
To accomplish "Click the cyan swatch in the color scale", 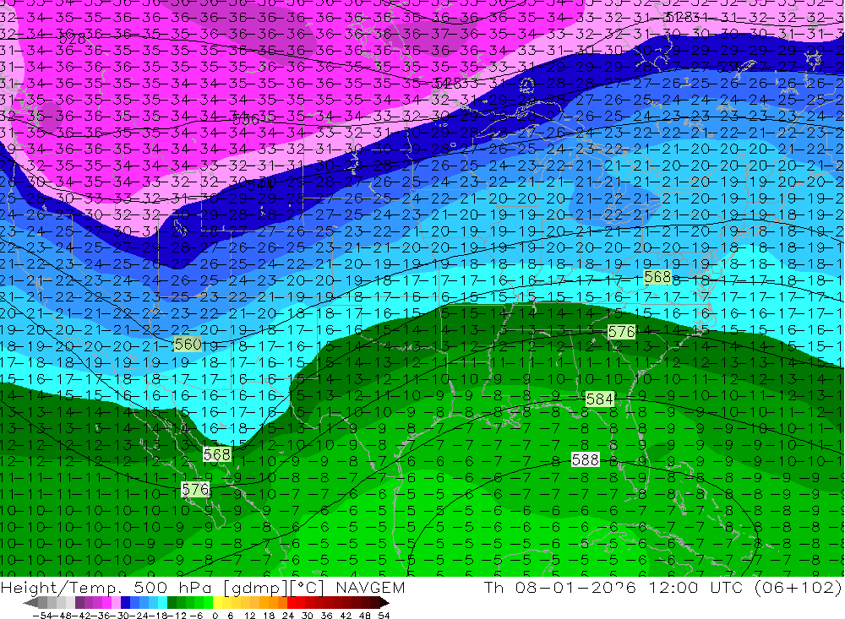I will 162,602.
